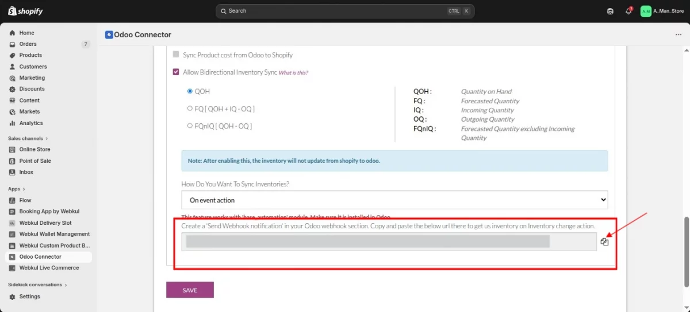Open the 'On event action' sync dropdown
Image resolution: width=690 pixels, height=312 pixels.
point(394,200)
